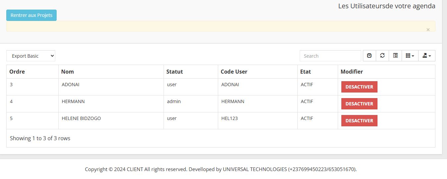Deactivate the user ADONAI

coord(359,87)
